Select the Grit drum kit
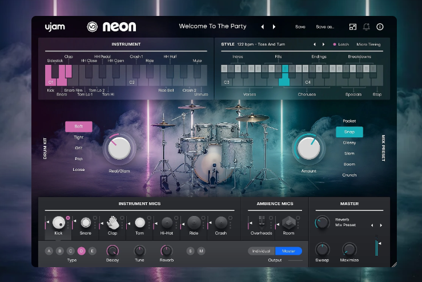Screen dimensions: 422x282 coord(79,148)
